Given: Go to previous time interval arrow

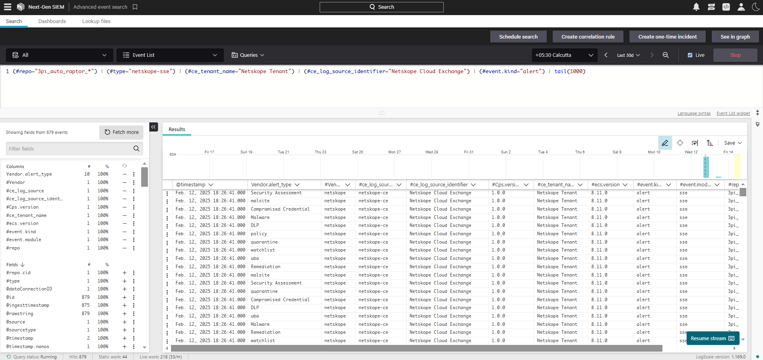Looking at the screenshot, I should click(x=606, y=55).
